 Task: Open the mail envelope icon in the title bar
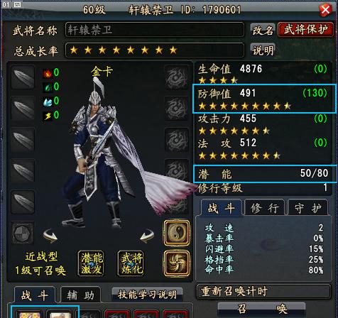(17, 5)
